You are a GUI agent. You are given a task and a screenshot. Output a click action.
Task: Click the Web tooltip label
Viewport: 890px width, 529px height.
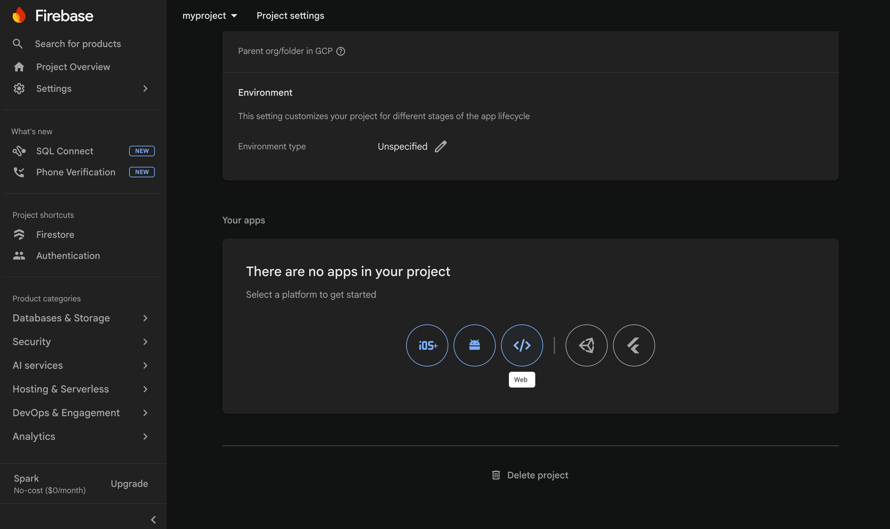[x=522, y=380]
